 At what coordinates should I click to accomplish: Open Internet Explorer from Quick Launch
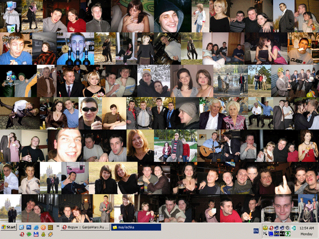[x=36, y=227]
